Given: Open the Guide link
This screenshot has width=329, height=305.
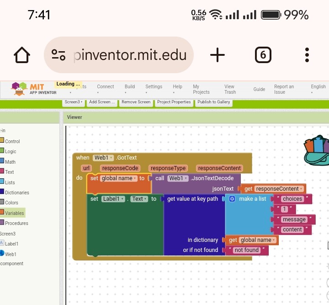Looking at the screenshot, I should [x=259, y=89].
